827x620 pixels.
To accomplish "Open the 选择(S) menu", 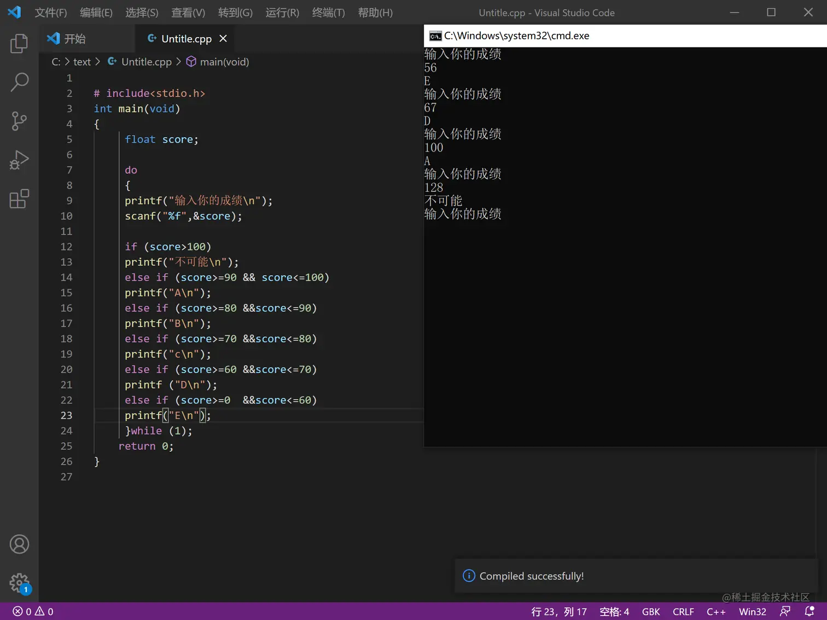I will coord(142,13).
